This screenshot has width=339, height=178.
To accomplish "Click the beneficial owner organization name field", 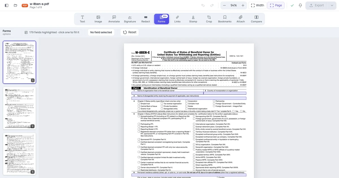I will [x=167, y=93].
